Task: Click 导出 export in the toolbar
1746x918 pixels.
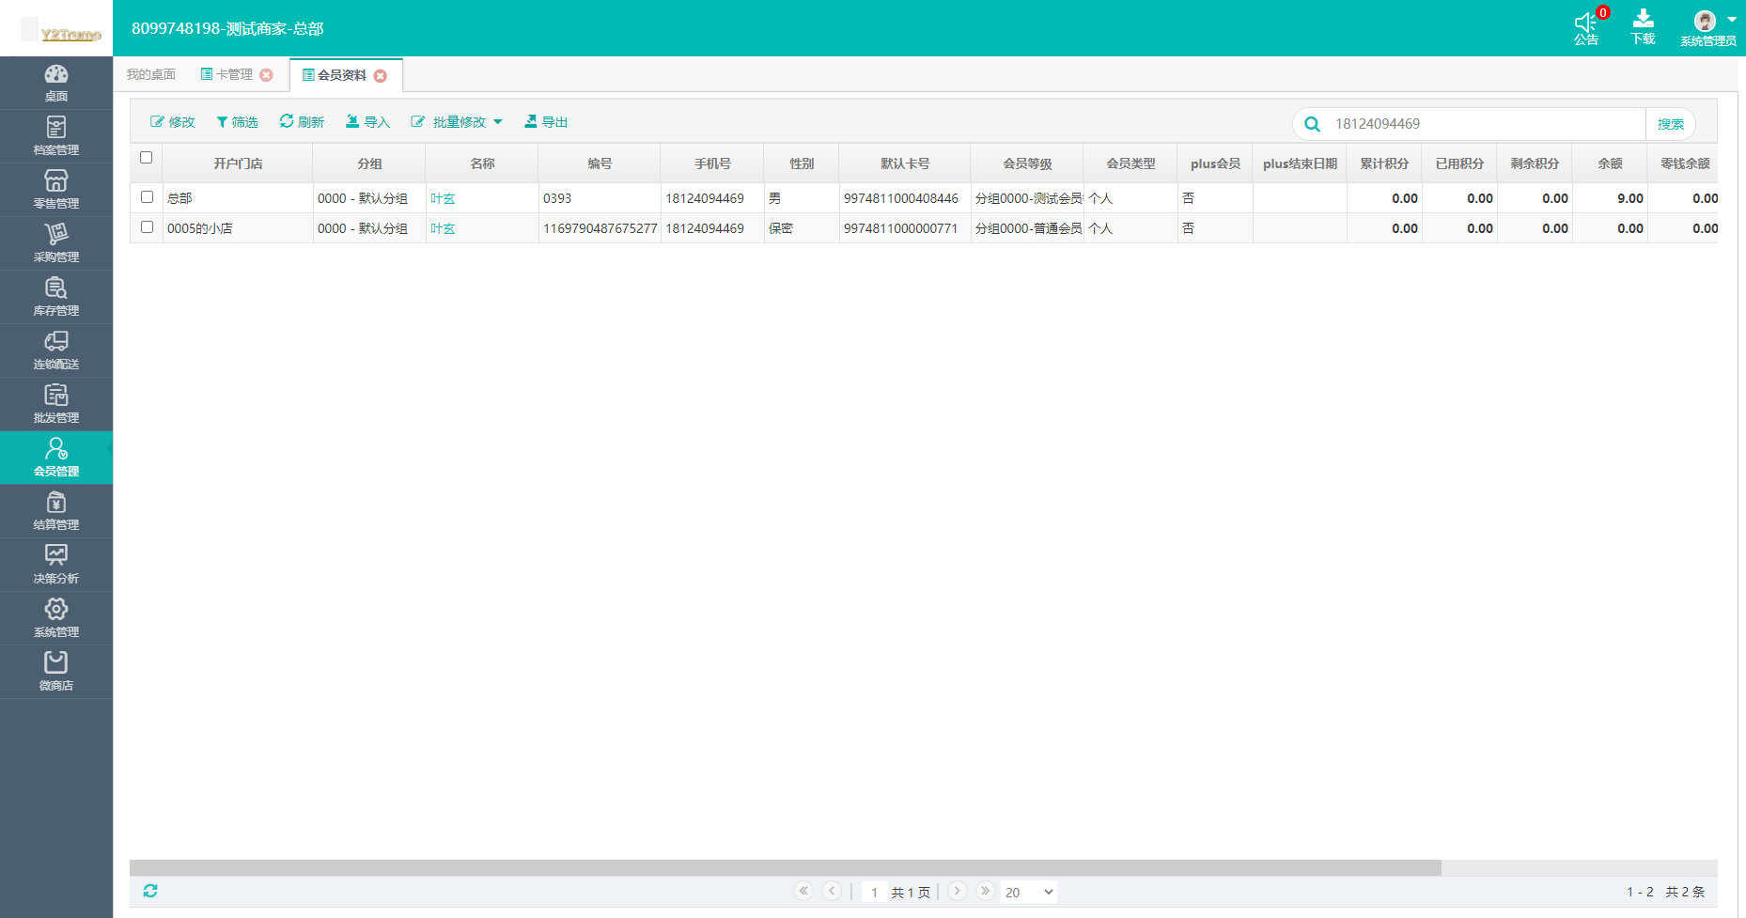Action: click(546, 122)
